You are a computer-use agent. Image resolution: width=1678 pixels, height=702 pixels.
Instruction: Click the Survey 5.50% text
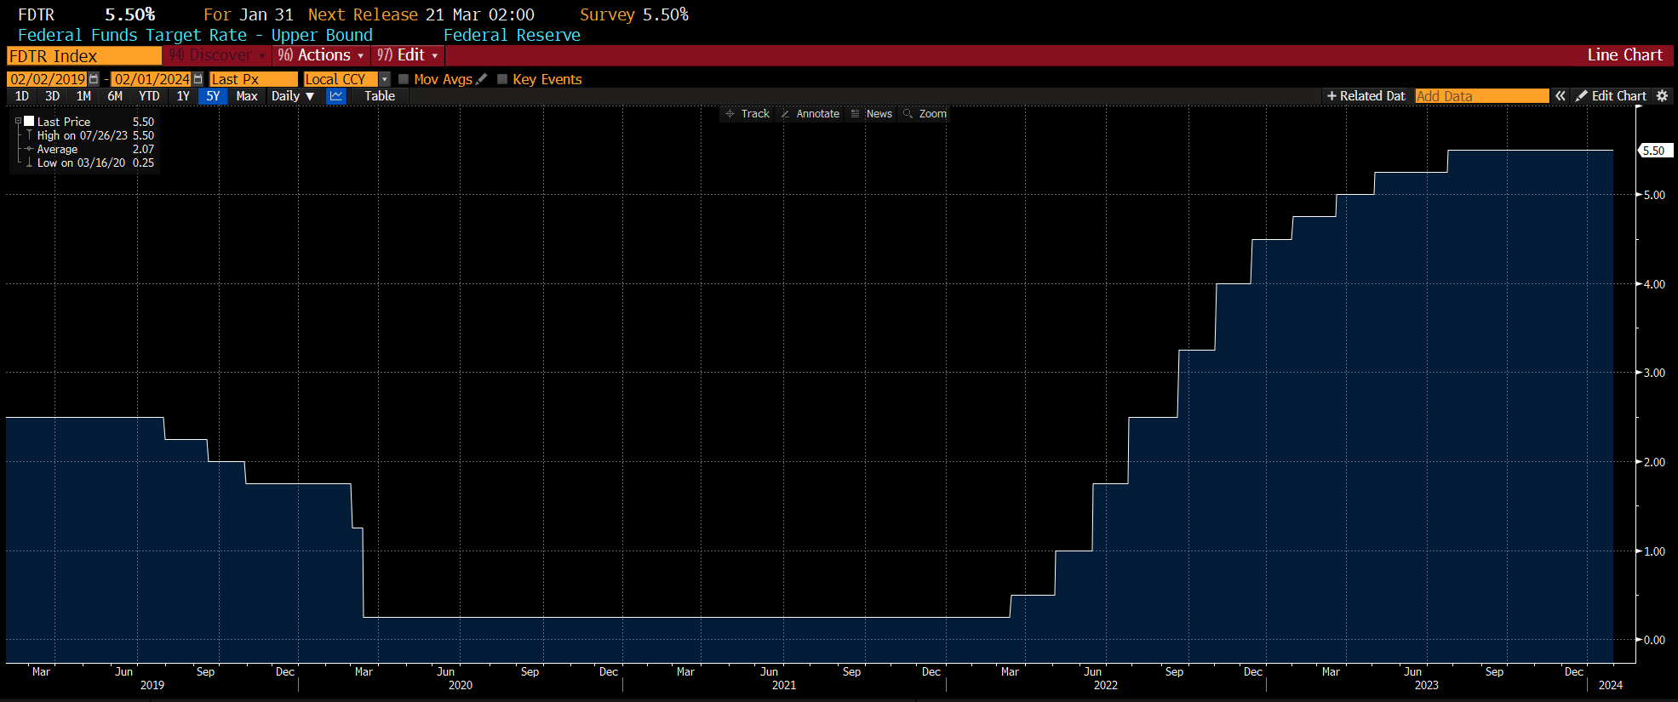coord(634,14)
